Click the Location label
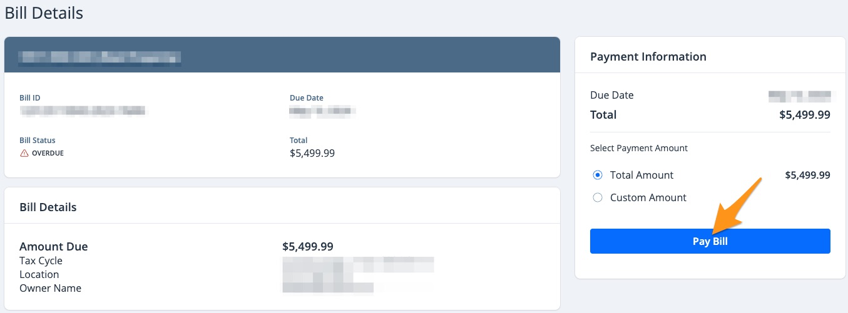This screenshot has width=848, height=313. tap(39, 274)
